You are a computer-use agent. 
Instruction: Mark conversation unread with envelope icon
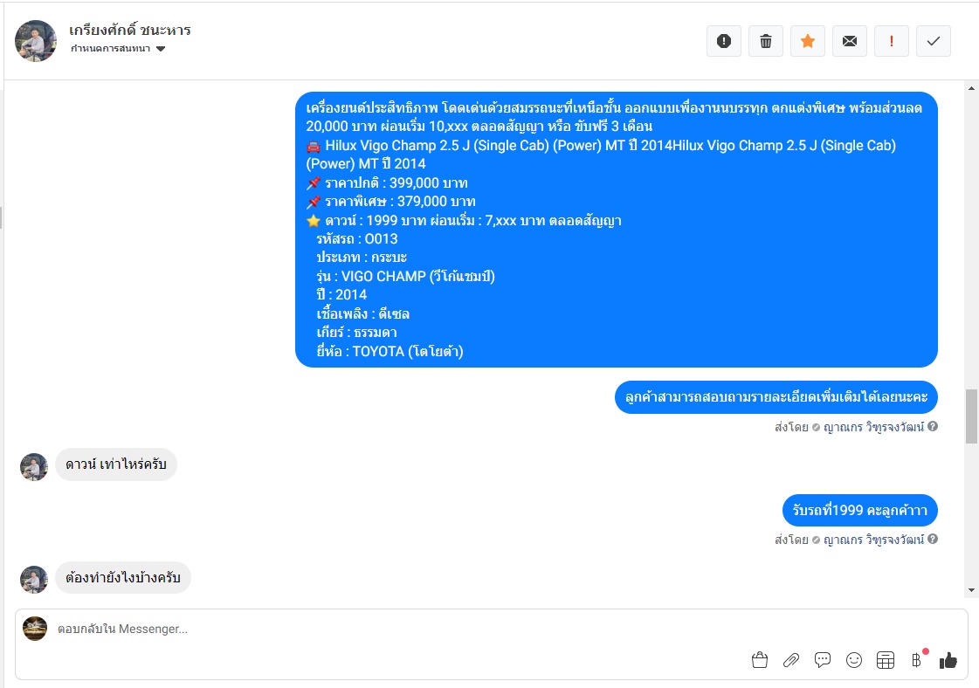(849, 41)
